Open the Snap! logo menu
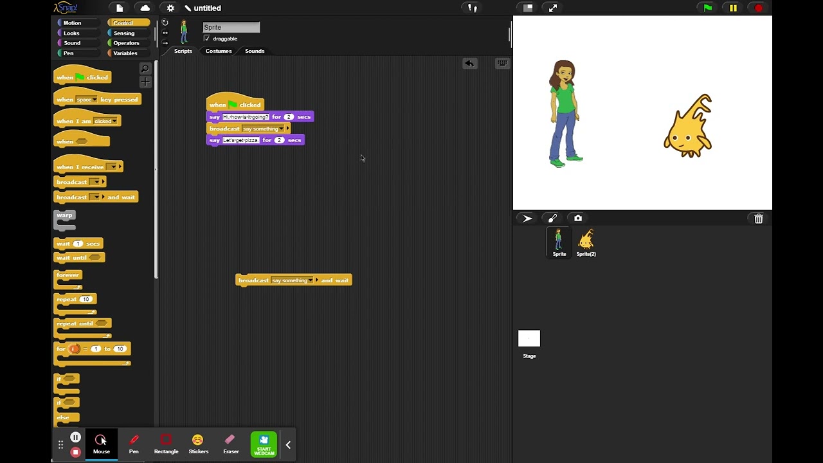Viewport: 823px width, 463px height. pyautogui.click(x=65, y=8)
